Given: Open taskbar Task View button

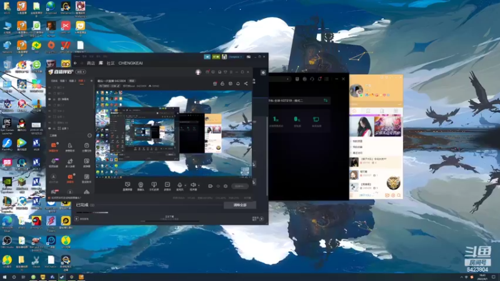Looking at the screenshot, I should pyautogui.click(x=23, y=277).
